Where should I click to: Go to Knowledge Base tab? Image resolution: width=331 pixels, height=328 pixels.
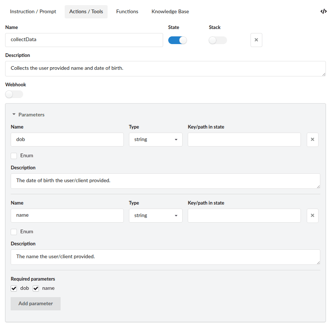click(x=170, y=11)
